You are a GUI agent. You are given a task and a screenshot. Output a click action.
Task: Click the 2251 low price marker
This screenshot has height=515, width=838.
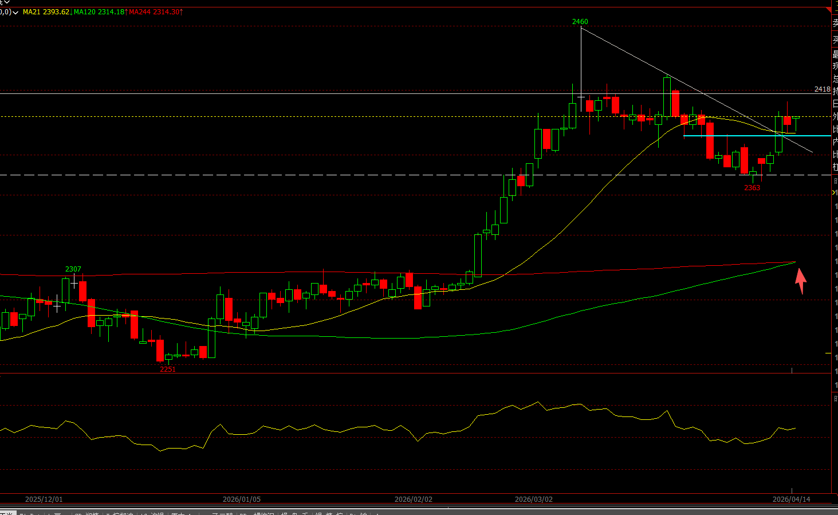[x=168, y=369]
